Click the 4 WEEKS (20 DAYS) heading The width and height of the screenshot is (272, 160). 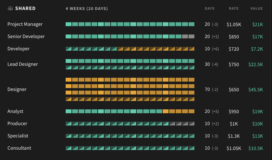point(87,8)
